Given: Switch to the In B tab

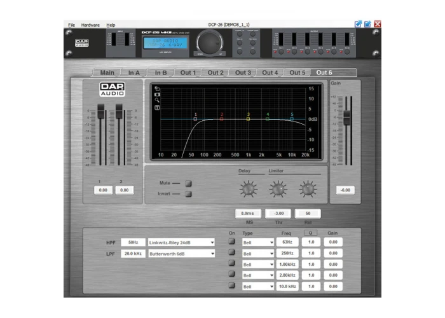Looking at the screenshot, I should 161,73.
